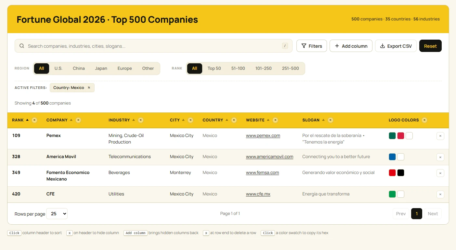This screenshot has height=250, width=456.
Task: Open the Filters button
Action: point(312,46)
